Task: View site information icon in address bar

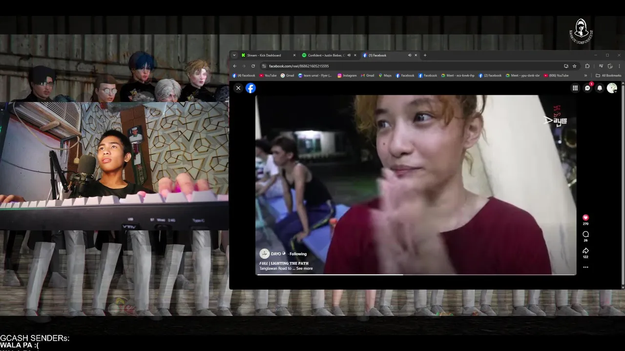Action: click(264, 66)
